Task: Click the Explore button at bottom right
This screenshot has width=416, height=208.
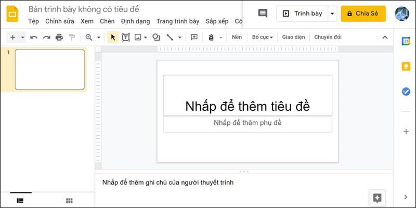Action: 377,198
